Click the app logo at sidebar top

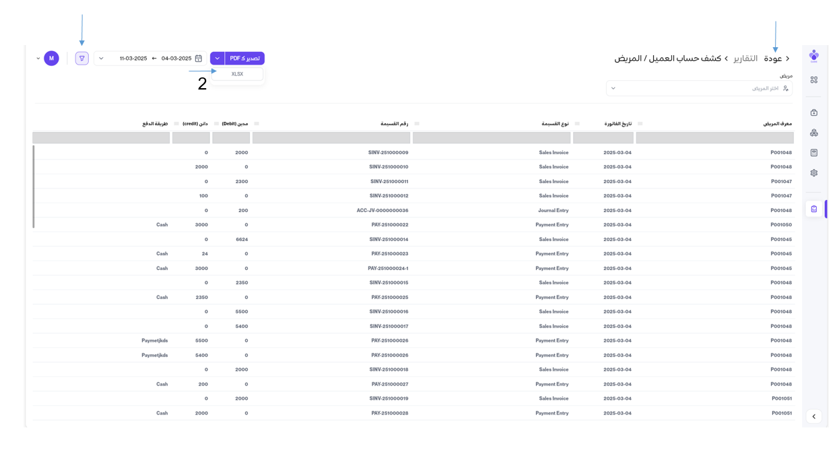click(813, 55)
